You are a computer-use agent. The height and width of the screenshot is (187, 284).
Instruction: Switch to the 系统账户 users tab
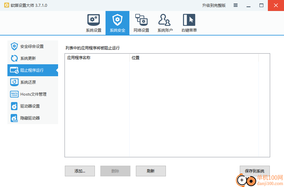[165, 23]
